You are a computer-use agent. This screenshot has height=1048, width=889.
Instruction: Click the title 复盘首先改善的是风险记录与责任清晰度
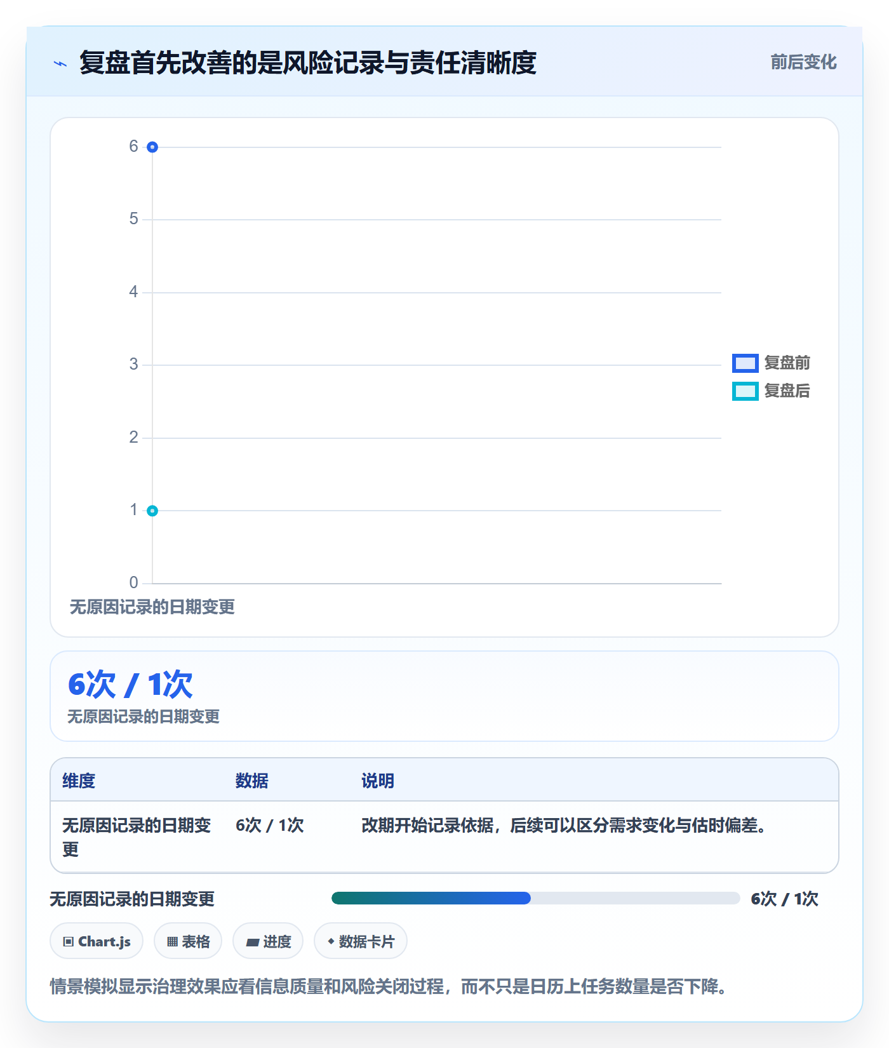308,63
